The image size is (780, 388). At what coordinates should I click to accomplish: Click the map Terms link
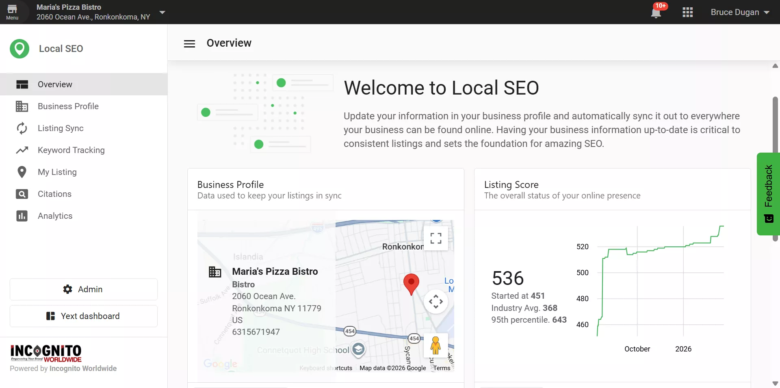442,368
